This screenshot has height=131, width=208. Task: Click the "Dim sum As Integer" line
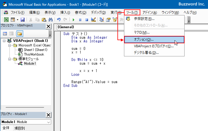[x=89, y=38]
